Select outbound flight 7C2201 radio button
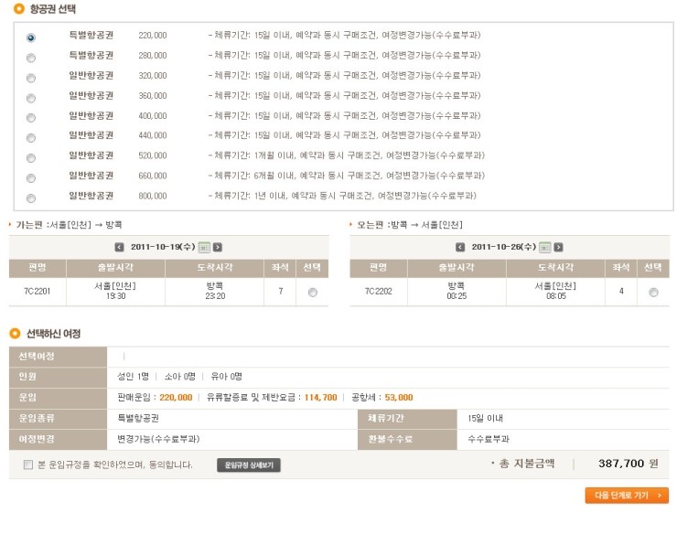Screen dimensions: 677x534 click(x=313, y=293)
